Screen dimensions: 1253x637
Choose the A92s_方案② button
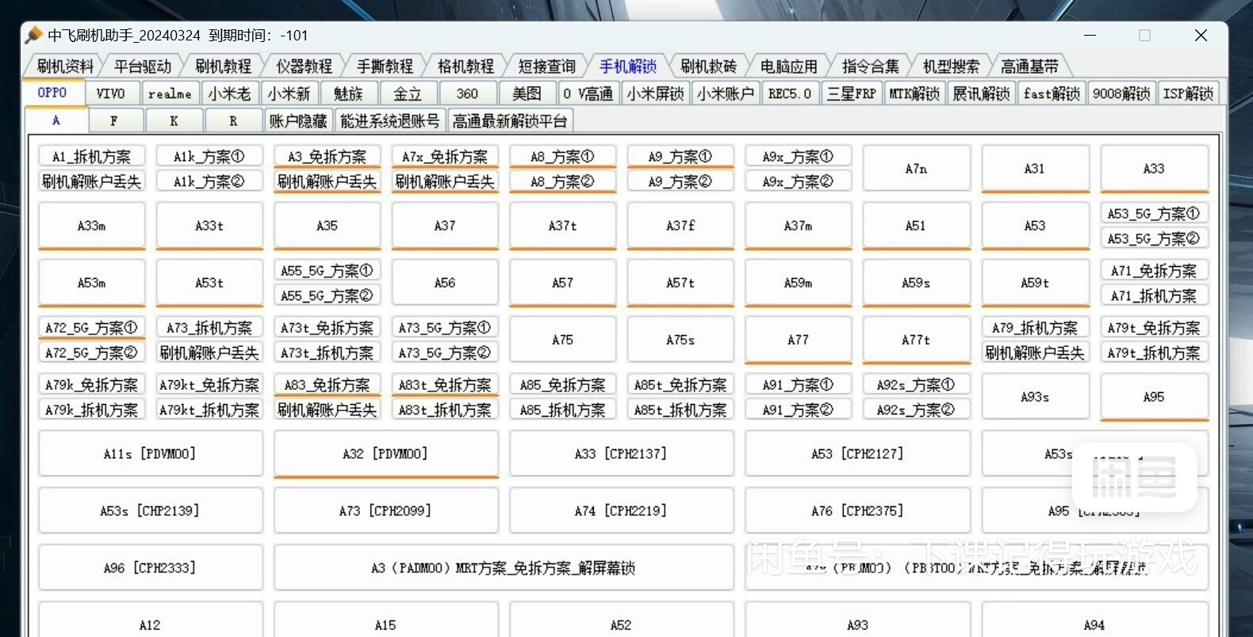coord(916,410)
